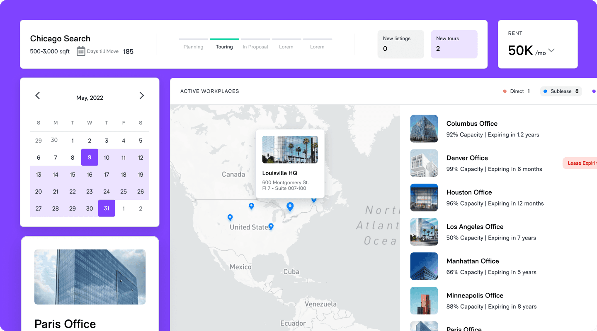Open the New listings card

(401, 44)
